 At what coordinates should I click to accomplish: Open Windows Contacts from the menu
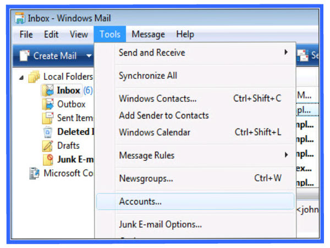click(157, 99)
